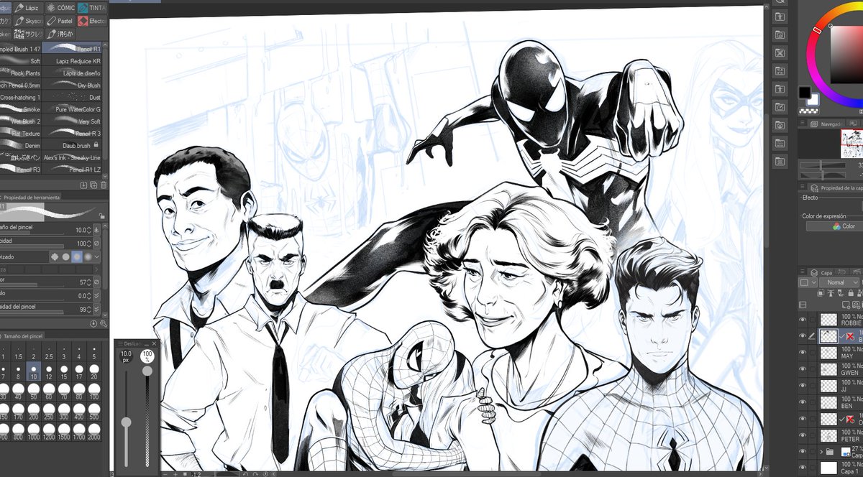Choose brush size 2.5 preset

point(49,352)
